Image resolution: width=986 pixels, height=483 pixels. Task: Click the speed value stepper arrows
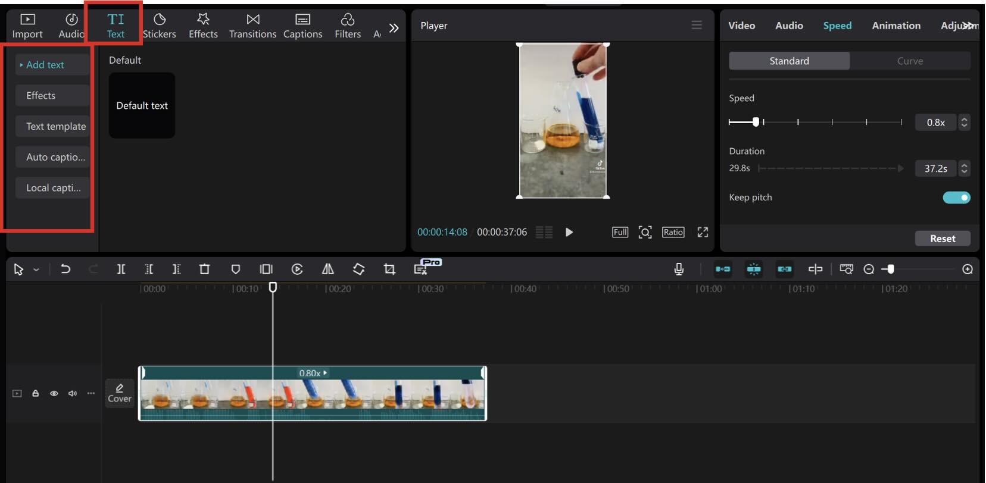pyautogui.click(x=965, y=123)
